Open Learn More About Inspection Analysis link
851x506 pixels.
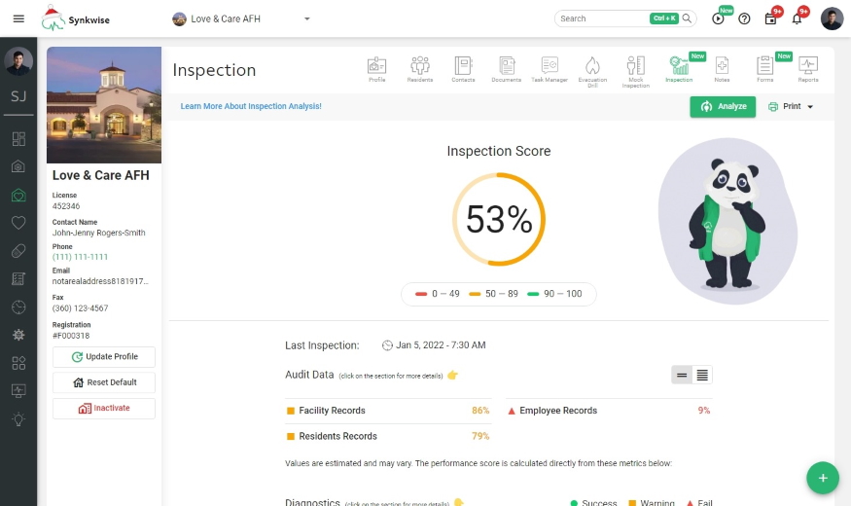pos(251,106)
